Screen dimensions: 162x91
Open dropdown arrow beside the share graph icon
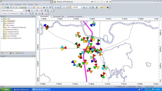point(39,11)
